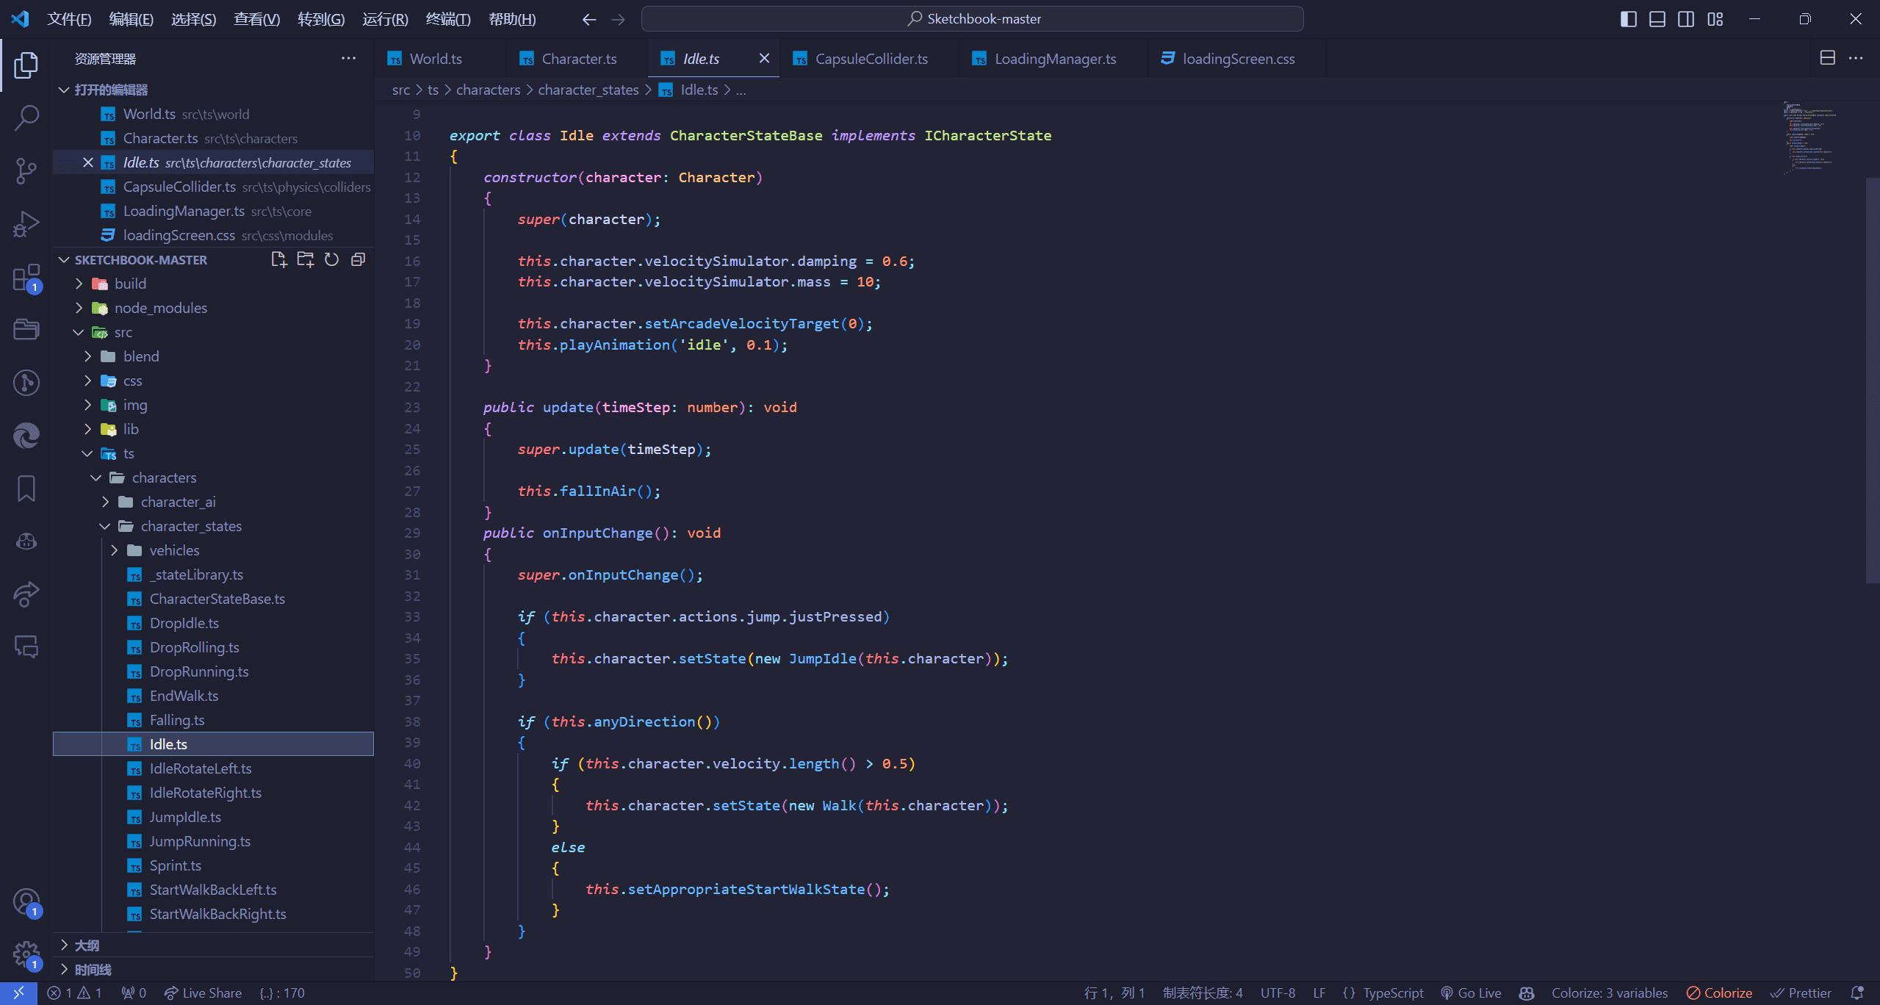Open 行 1, 列 1 go to line
Viewport: 1880px width, 1005px height.
point(1114,993)
